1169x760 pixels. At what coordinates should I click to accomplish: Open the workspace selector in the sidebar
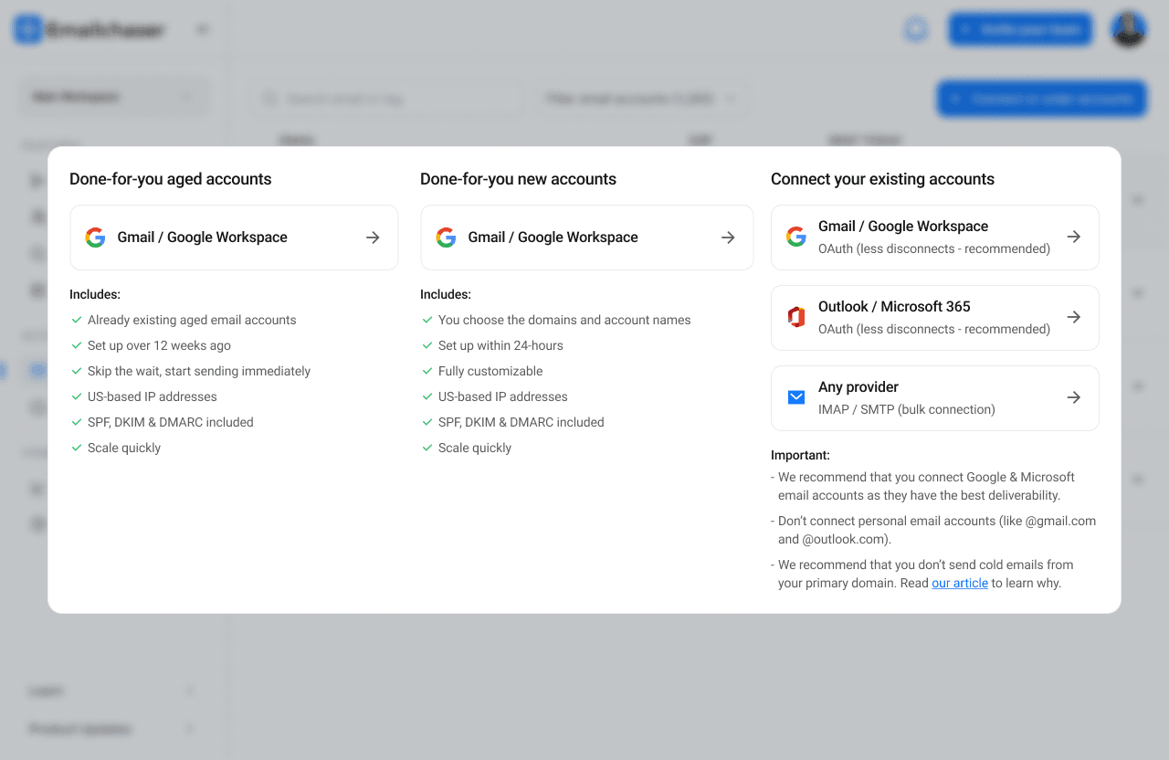(x=113, y=96)
